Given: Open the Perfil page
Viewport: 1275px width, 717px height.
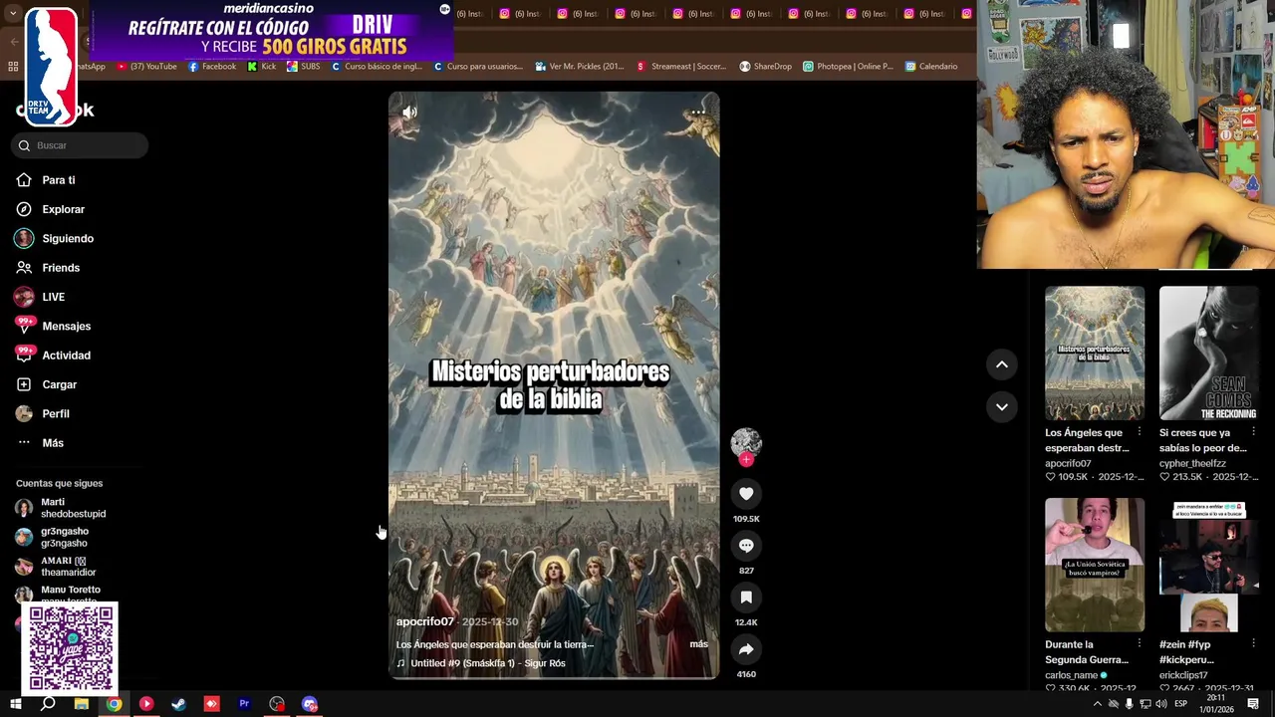Looking at the screenshot, I should 55,414.
